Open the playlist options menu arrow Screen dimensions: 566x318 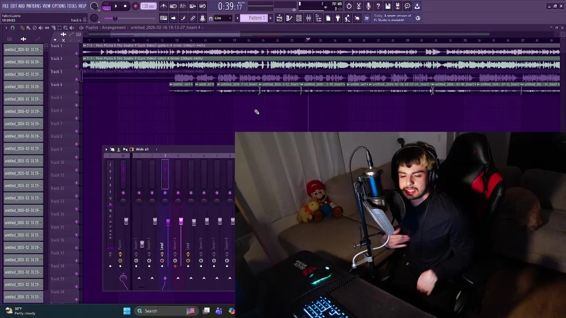[x=6, y=28]
